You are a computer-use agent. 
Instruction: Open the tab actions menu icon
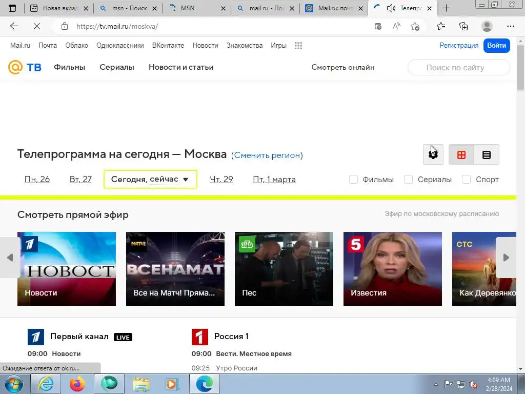[x=12, y=8]
